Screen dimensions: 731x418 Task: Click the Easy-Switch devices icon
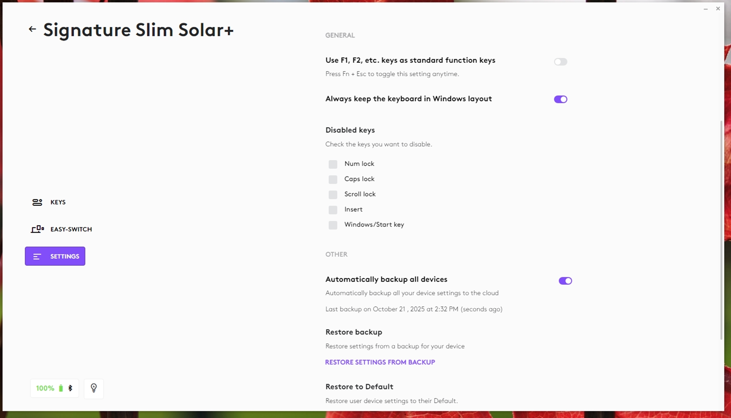(37, 229)
